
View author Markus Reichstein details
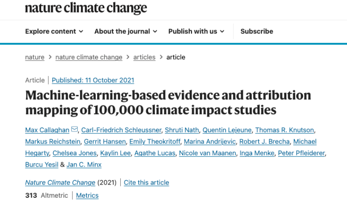click(53, 141)
